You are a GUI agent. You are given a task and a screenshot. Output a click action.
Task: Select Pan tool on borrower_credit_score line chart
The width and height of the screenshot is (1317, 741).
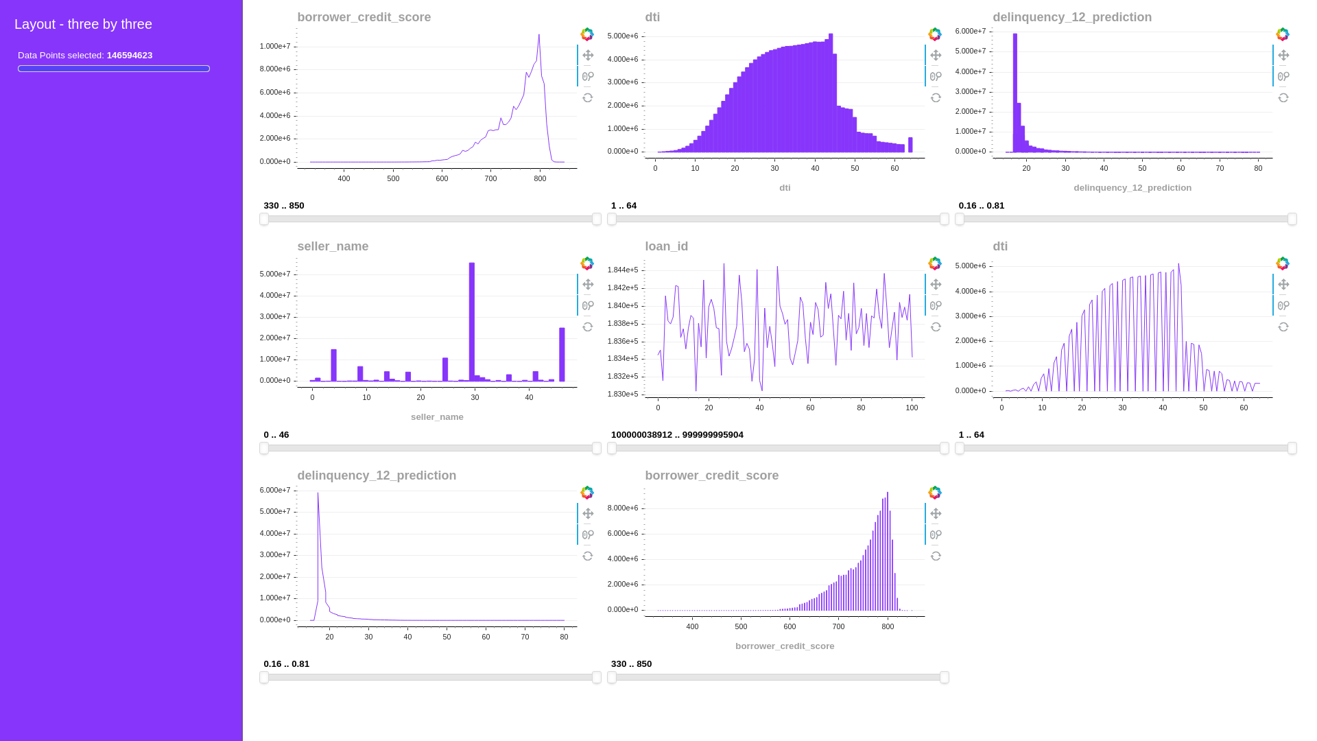(588, 56)
